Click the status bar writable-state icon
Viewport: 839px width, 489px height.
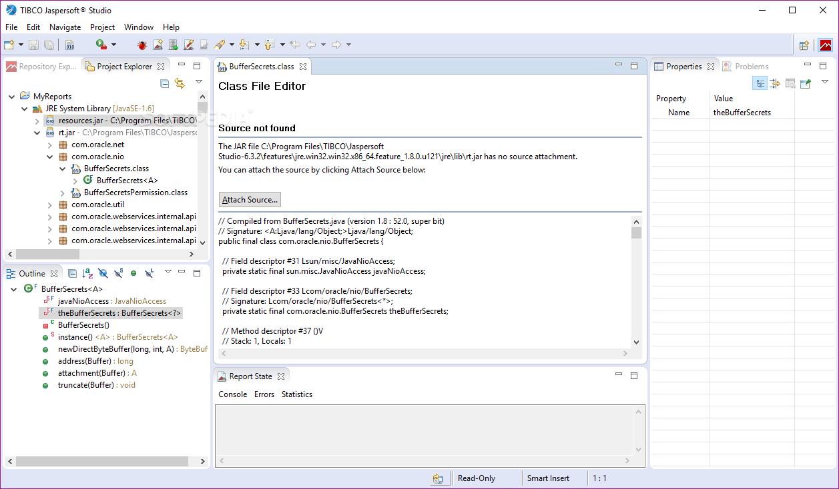[x=438, y=478]
